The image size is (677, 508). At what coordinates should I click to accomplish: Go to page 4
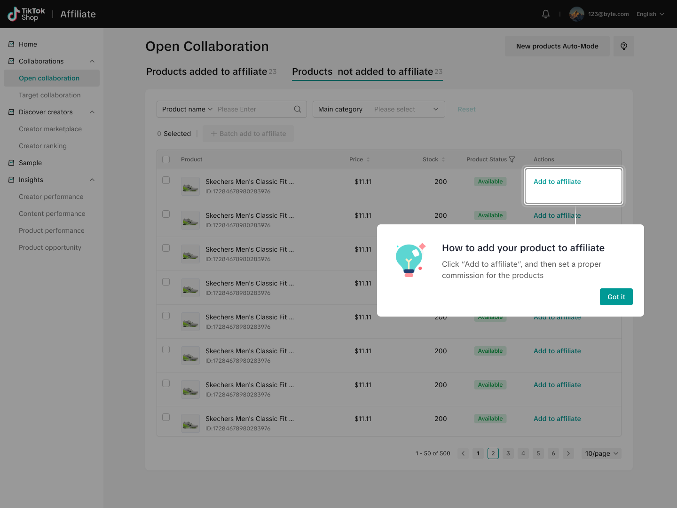pos(523,453)
